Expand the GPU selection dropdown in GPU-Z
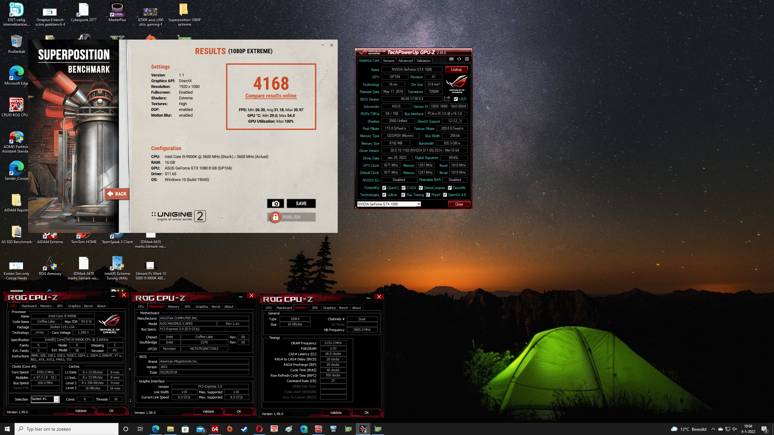This screenshot has height=435, width=774. (419, 204)
